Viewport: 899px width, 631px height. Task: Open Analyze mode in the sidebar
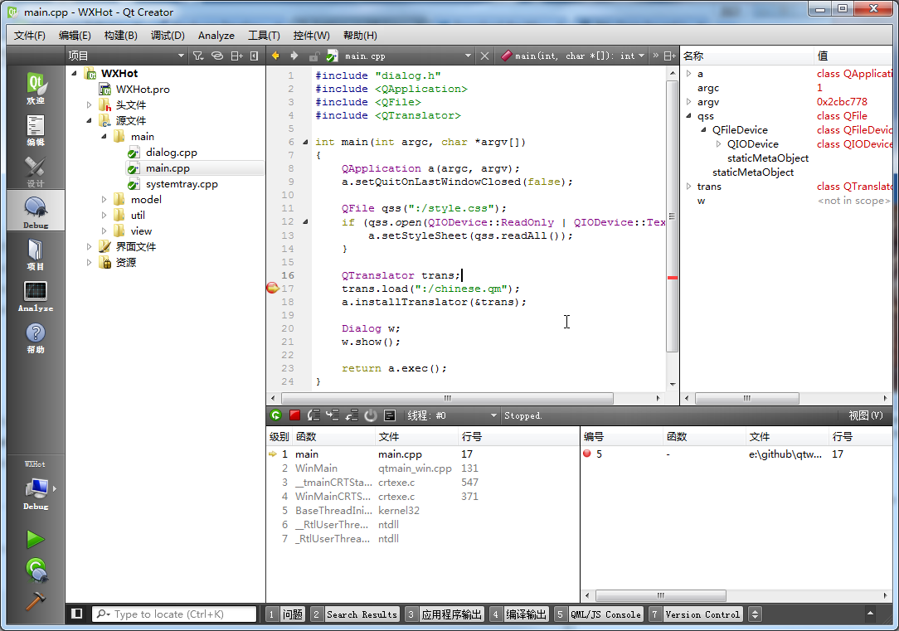click(36, 296)
